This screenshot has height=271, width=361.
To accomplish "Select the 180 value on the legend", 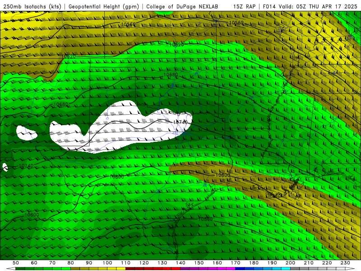I will pyautogui.click(x=254, y=263).
